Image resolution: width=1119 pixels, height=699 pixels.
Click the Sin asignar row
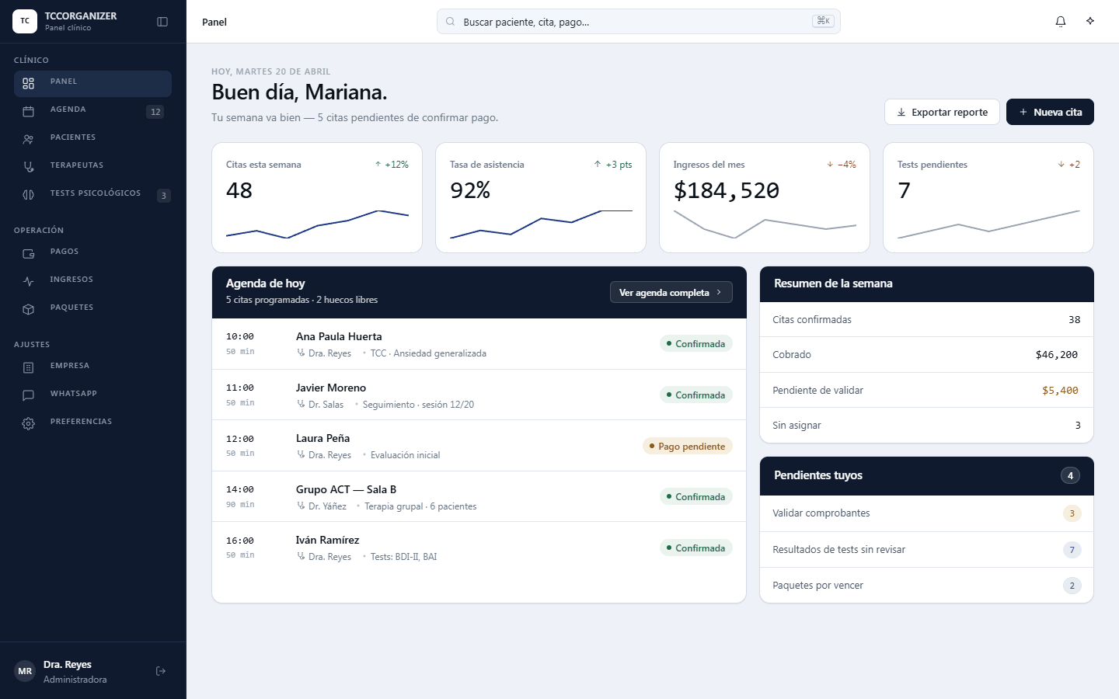tap(926, 426)
